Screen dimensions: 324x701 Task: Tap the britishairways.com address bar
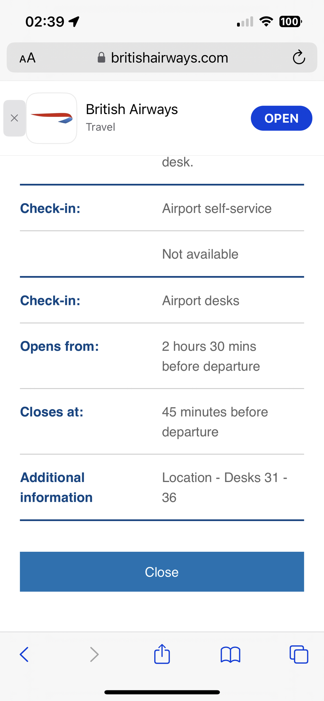click(x=169, y=58)
